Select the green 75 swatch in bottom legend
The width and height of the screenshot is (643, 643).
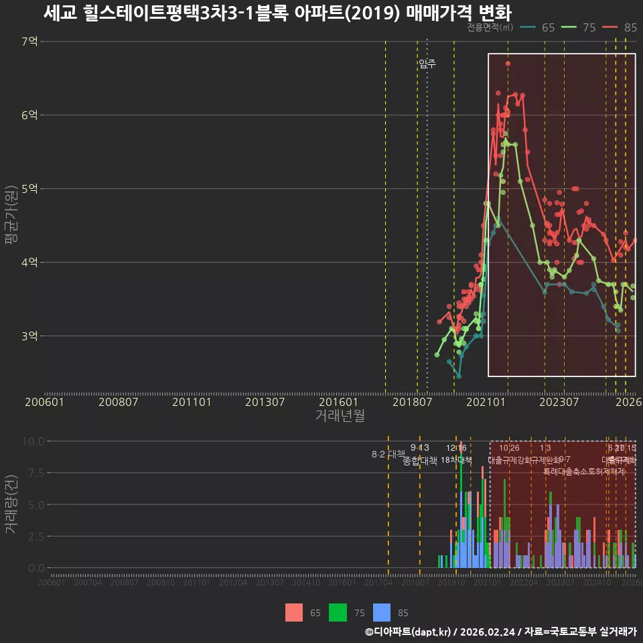[x=338, y=613]
